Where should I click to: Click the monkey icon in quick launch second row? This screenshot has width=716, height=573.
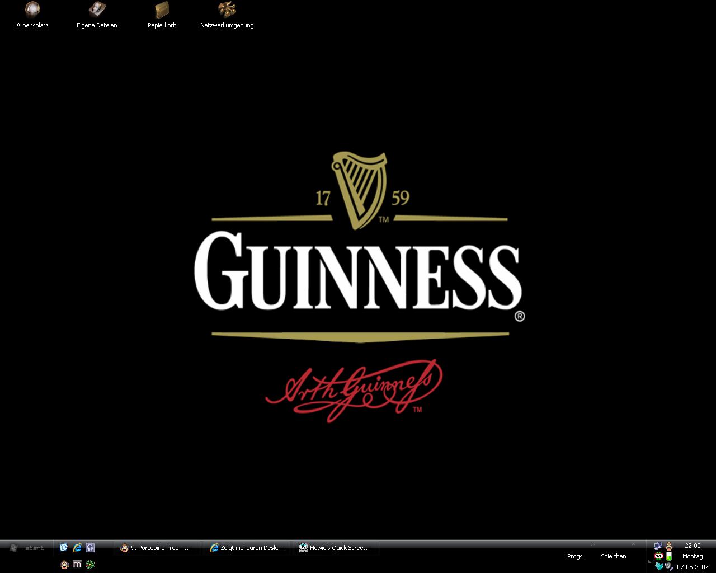(x=64, y=565)
